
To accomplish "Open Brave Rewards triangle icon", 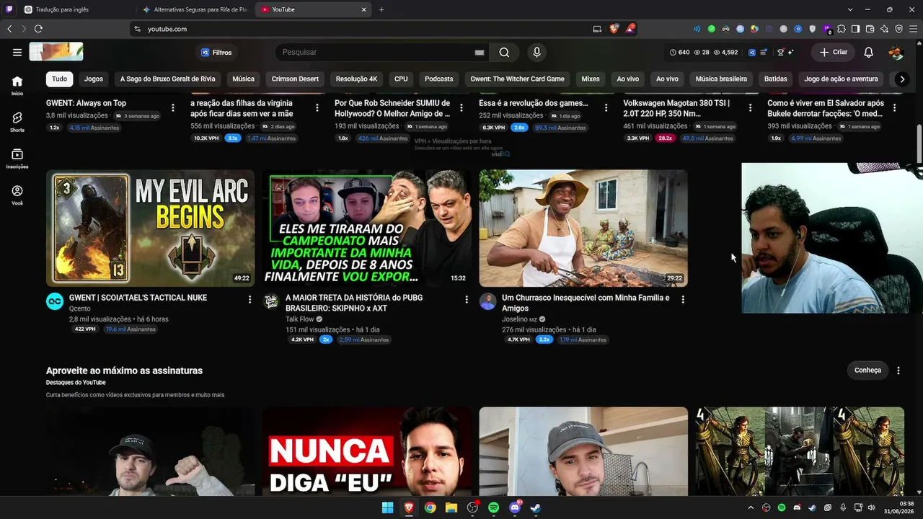I will [630, 29].
